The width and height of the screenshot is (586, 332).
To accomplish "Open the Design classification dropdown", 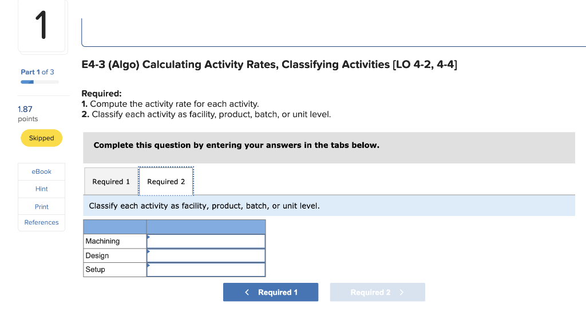I will pos(205,255).
